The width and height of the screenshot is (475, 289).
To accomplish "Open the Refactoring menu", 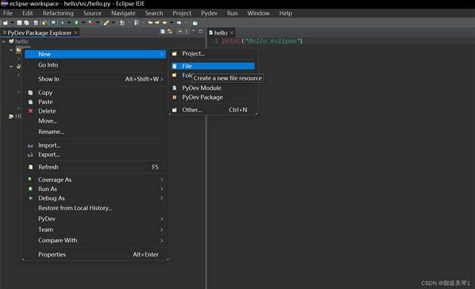I will pyautogui.click(x=58, y=13).
